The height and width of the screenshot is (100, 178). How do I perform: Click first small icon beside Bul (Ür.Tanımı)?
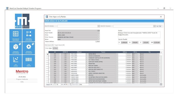click(x=157, y=26)
